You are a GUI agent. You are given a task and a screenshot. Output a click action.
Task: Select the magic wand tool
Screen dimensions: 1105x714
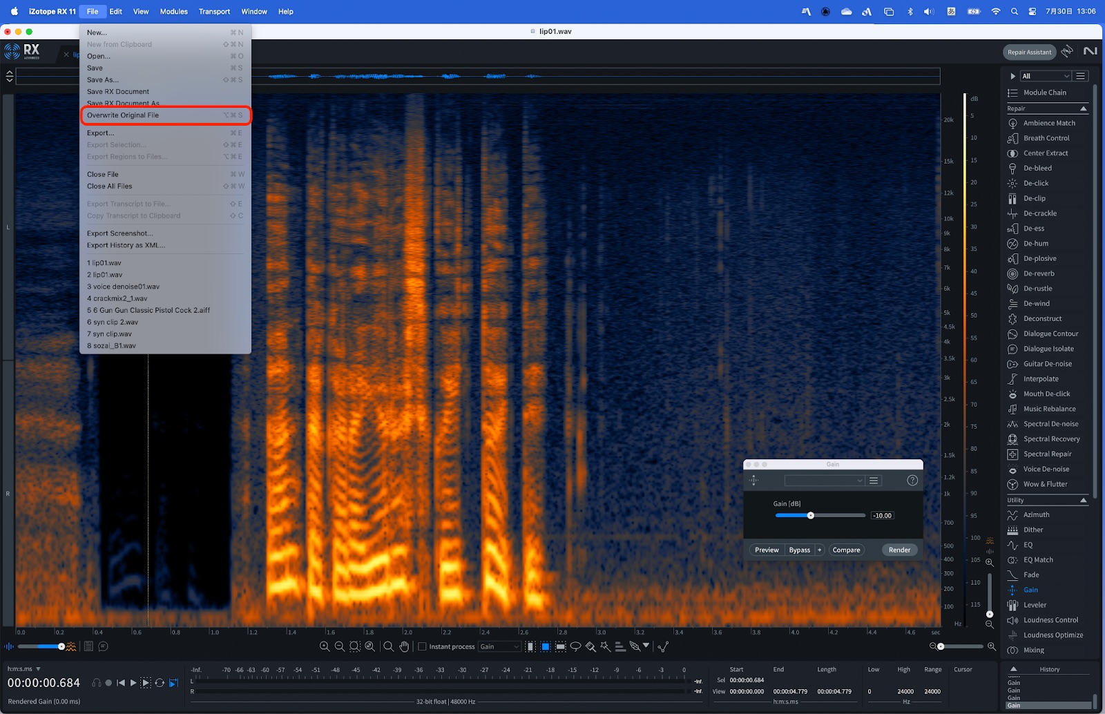pyautogui.click(x=606, y=647)
